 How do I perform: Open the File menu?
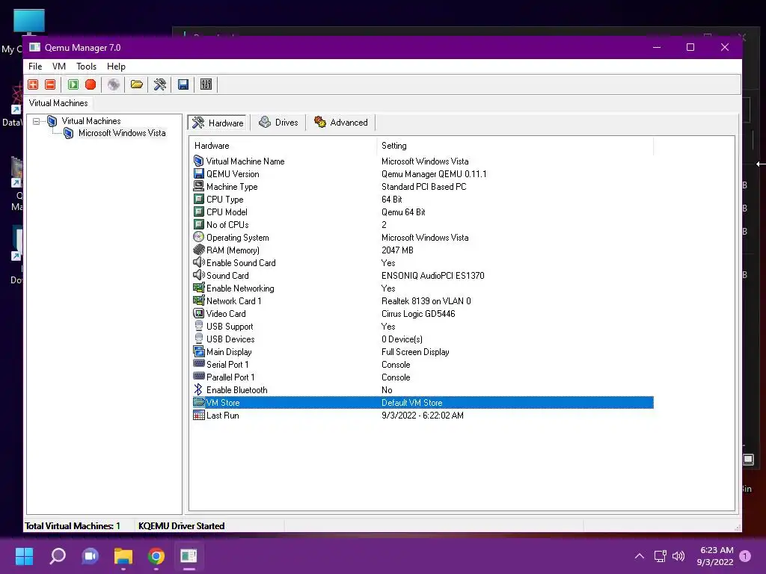point(35,67)
